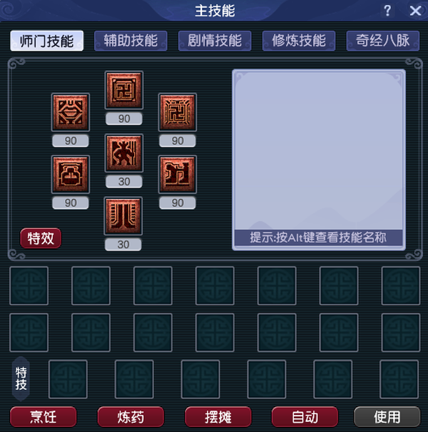This screenshot has width=428, height=432.
Task: Open the 摆摊 stall button
Action: click(x=218, y=416)
